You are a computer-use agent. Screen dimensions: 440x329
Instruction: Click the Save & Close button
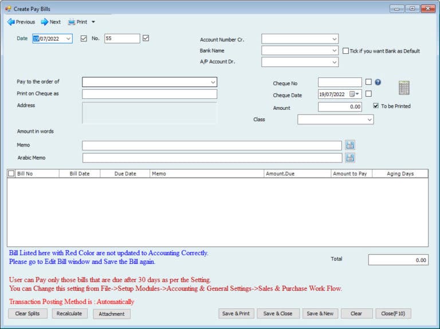tap(277, 314)
